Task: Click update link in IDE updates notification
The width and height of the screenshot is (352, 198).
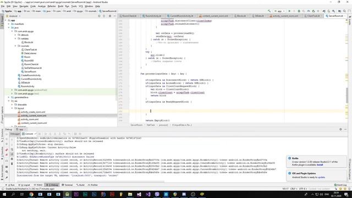Action: [x=321, y=177]
